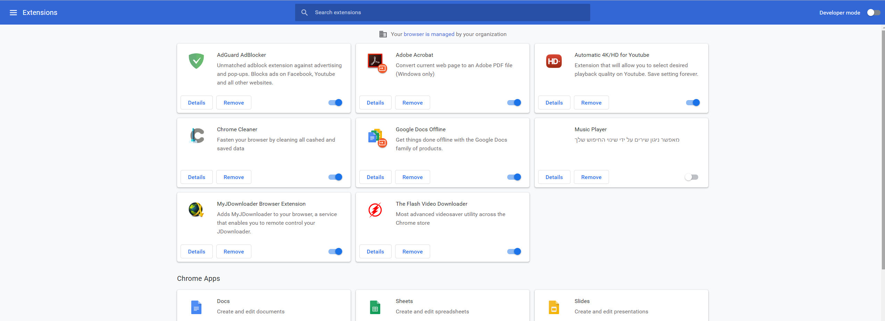Open Details for MyJDownloader Browser Extension
Screen dimensions: 885x321
(197, 251)
